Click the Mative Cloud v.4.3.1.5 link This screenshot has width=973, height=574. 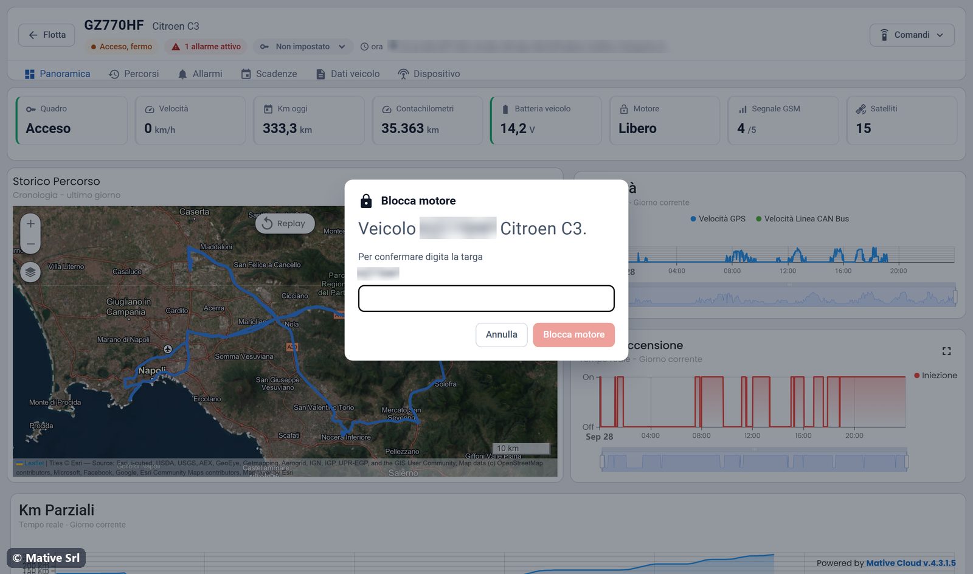[911, 563]
